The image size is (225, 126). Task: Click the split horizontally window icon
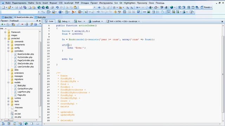(x=189, y=7)
